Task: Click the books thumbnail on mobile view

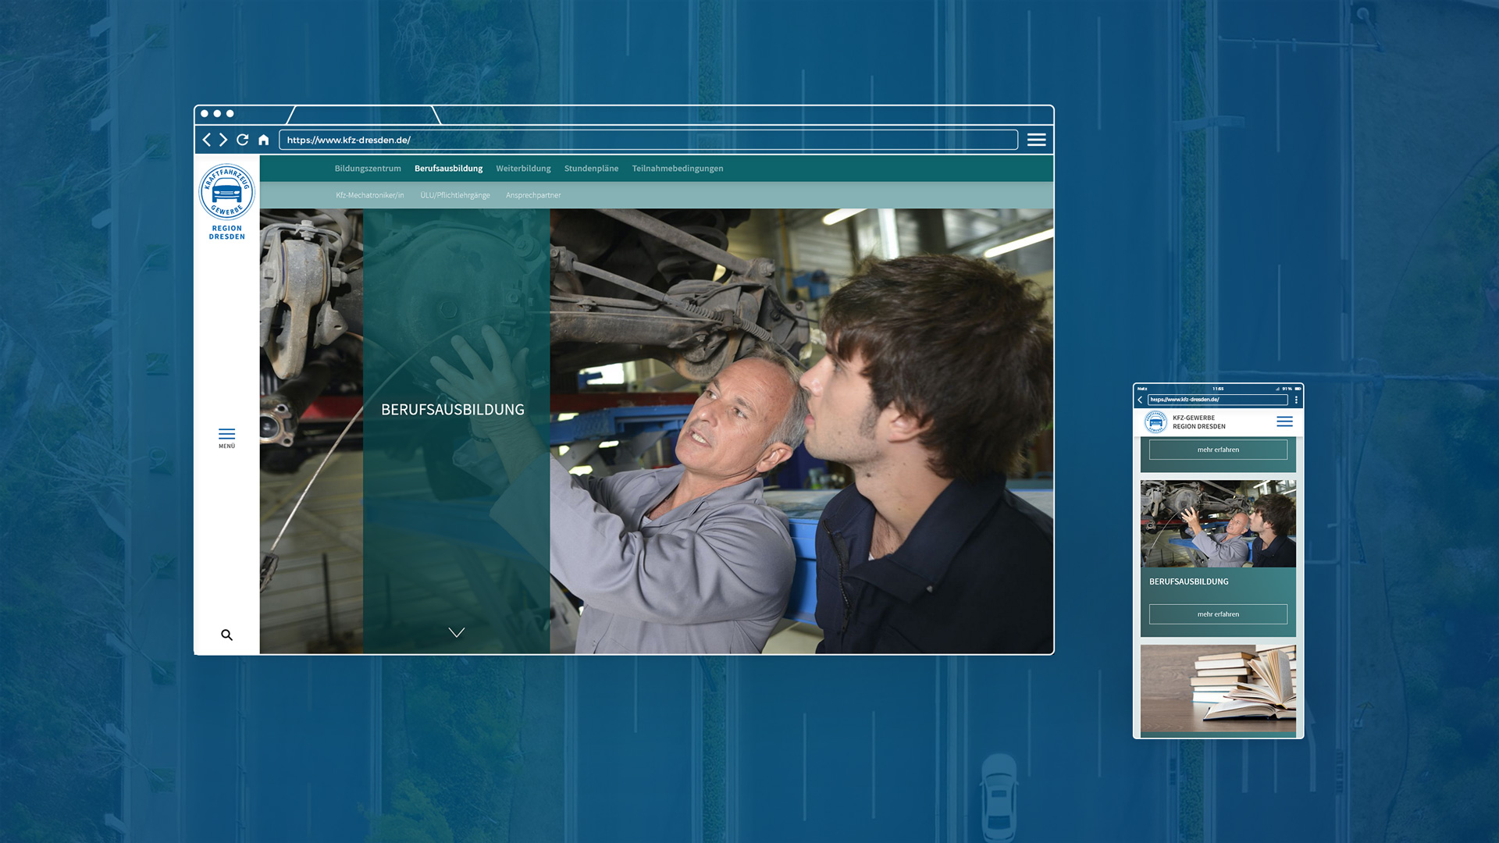Action: (x=1218, y=688)
